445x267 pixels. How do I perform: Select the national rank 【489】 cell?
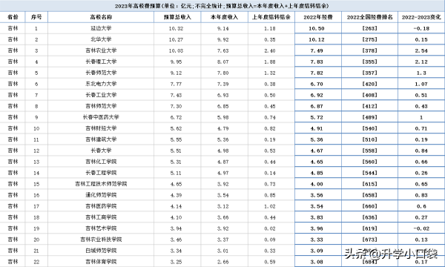pos(370,117)
